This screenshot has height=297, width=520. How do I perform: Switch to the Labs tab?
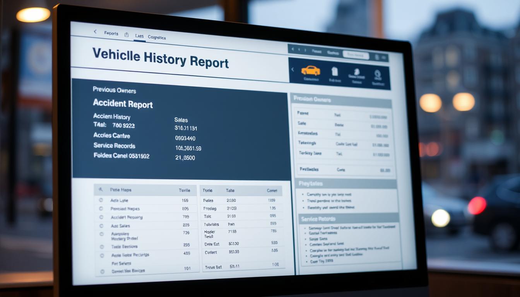pyautogui.click(x=140, y=36)
